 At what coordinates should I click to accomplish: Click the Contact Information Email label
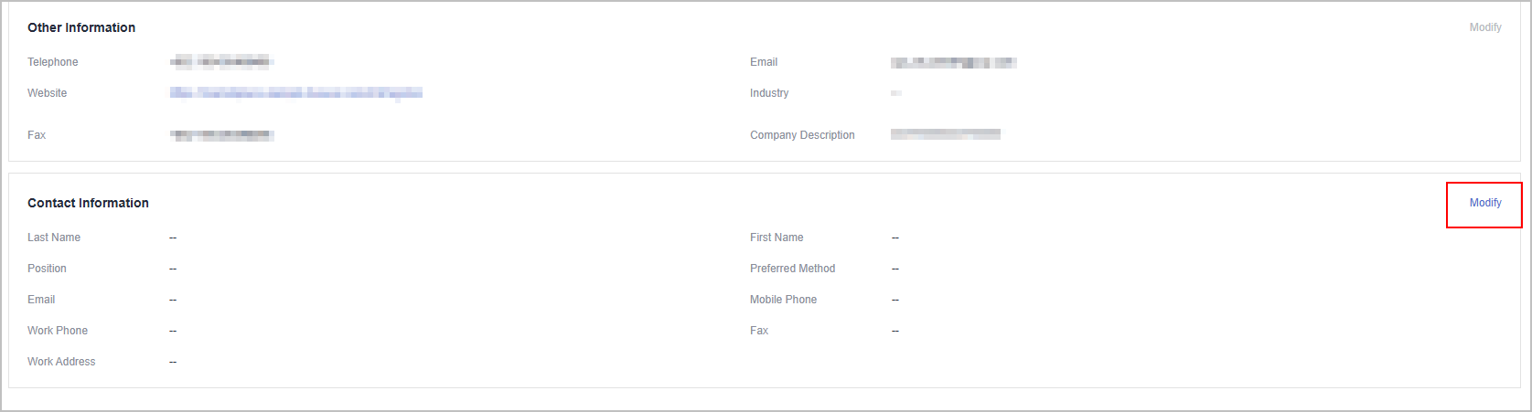(41, 300)
